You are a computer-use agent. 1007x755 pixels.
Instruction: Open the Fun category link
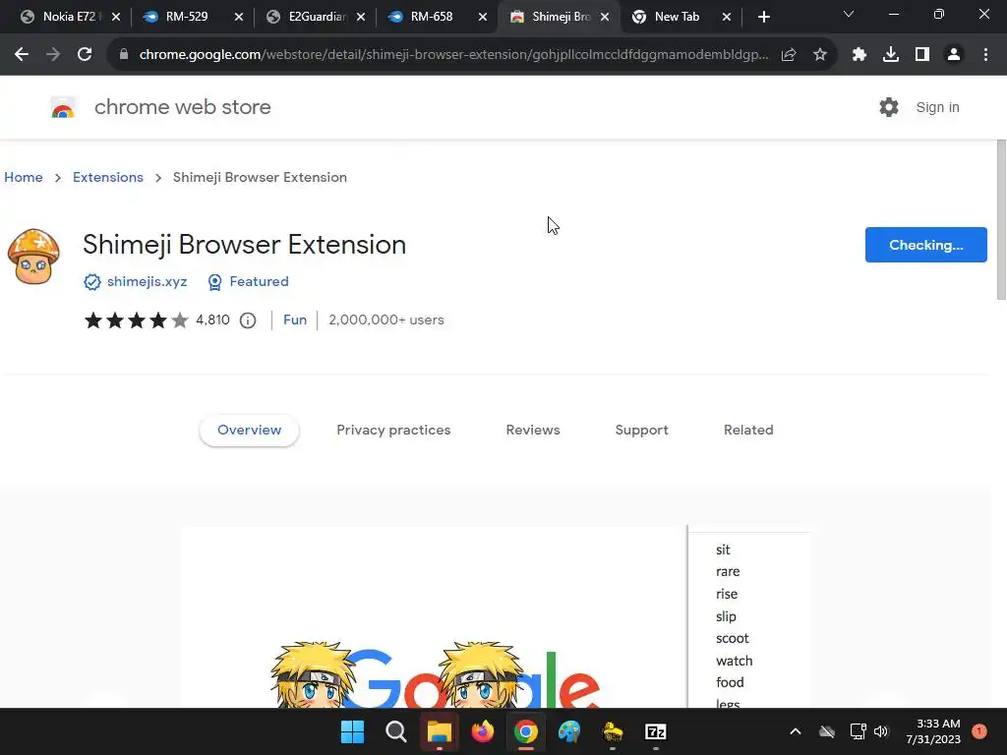click(295, 320)
